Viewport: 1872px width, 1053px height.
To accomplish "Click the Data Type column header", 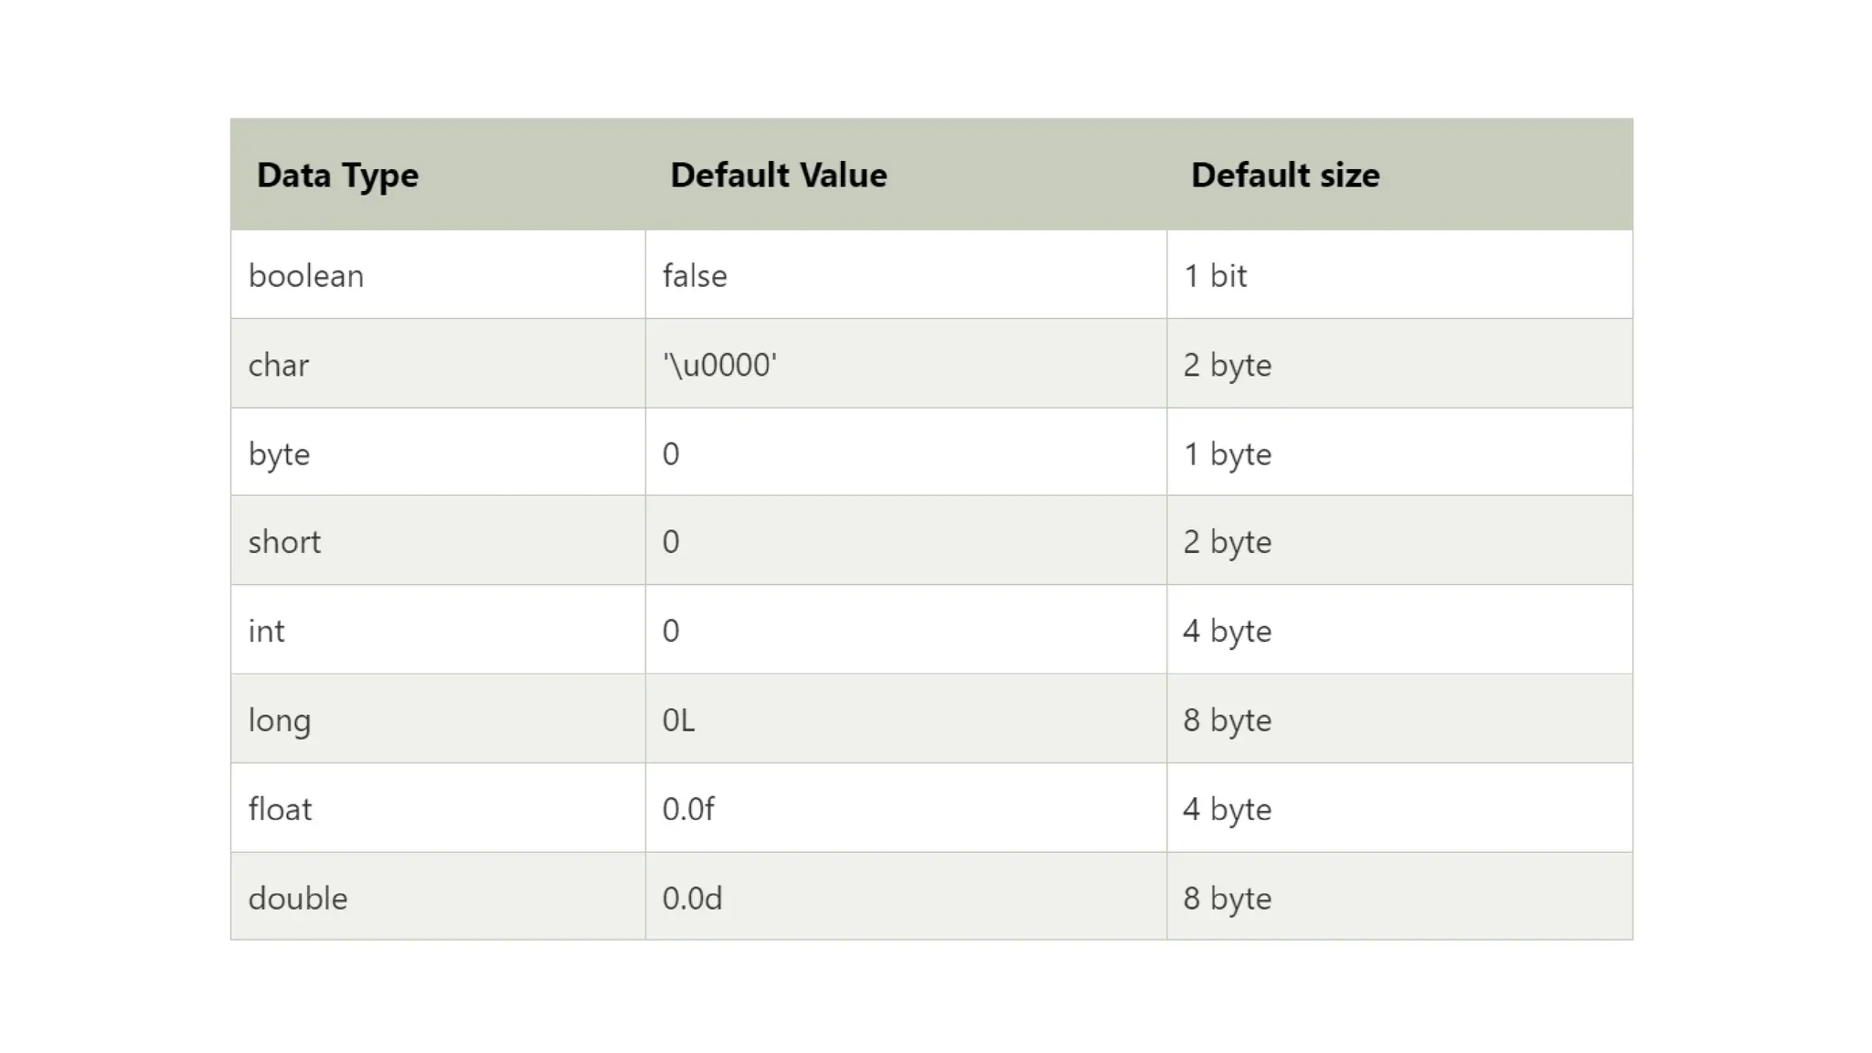I will tap(337, 175).
